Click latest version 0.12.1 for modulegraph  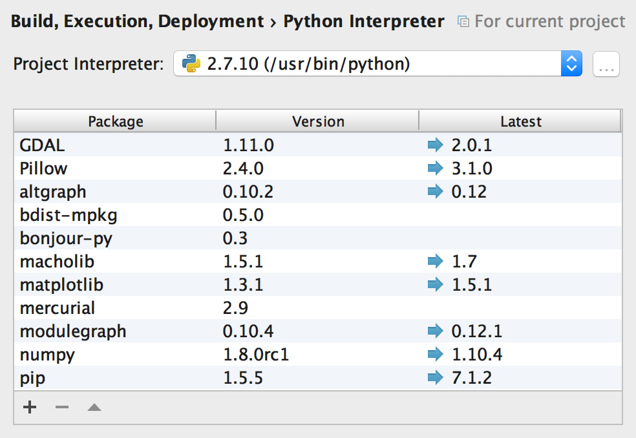click(x=477, y=331)
